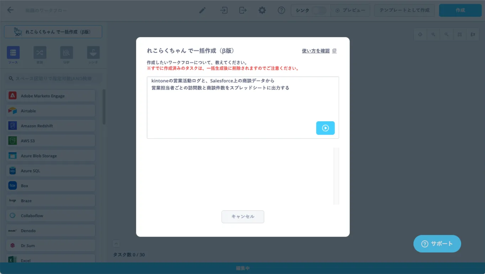Click the help question mark icon
This screenshot has width=485, height=274.
pos(281,10)
